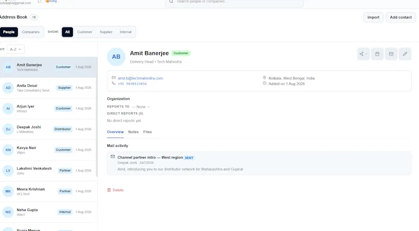Click the Add contact button

coord(401,17)
